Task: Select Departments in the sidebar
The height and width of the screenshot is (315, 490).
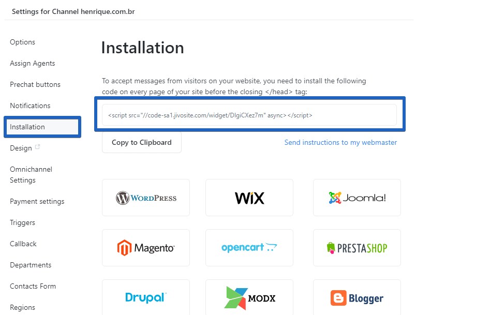Action: point(31,265)
